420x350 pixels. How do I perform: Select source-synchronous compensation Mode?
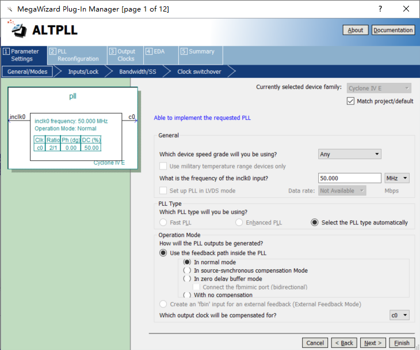187,270
